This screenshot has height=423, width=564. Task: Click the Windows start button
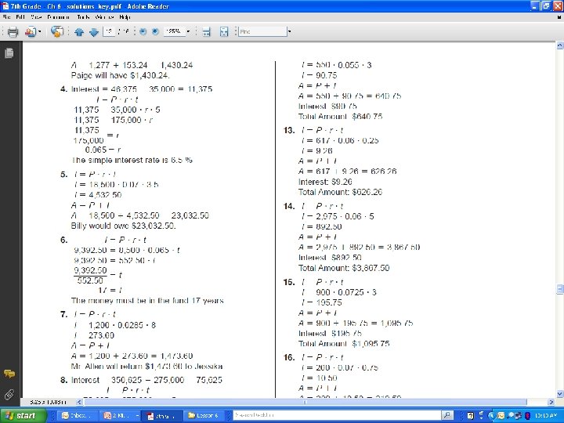click(x=23, y=416)
